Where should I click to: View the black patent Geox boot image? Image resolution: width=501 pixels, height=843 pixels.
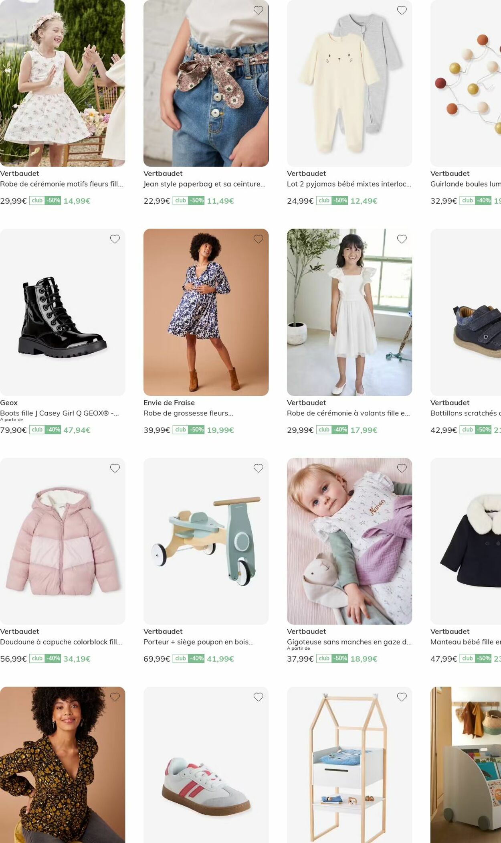coord(63,312)
